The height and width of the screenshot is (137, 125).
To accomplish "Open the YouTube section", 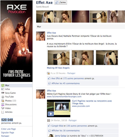I will [x=9, y=97].
